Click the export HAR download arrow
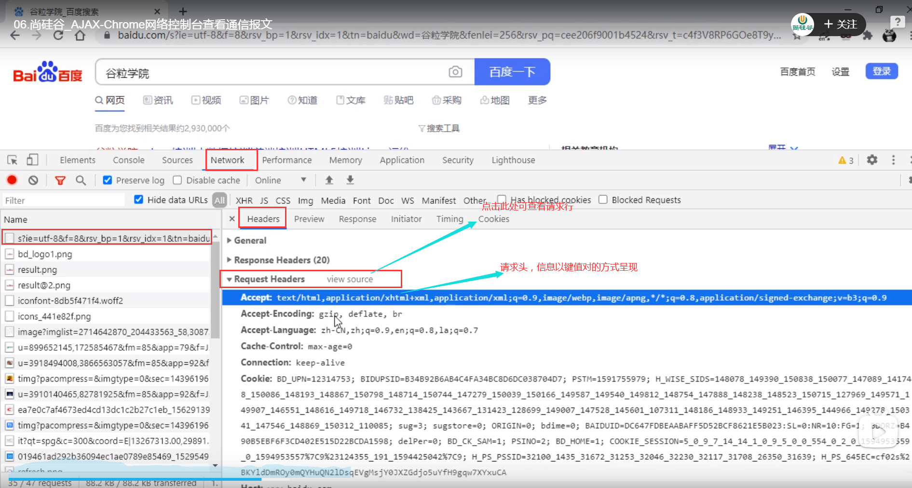 click(x=350, y=180)
